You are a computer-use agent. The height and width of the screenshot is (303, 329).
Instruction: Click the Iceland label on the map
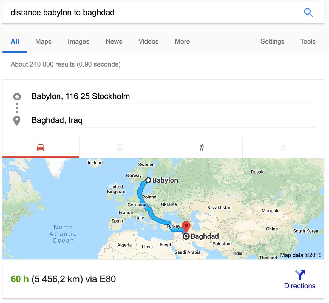click(95, 163)
